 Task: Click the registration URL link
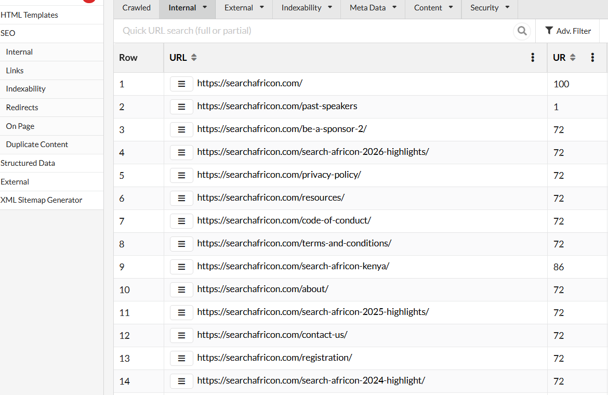274,358
